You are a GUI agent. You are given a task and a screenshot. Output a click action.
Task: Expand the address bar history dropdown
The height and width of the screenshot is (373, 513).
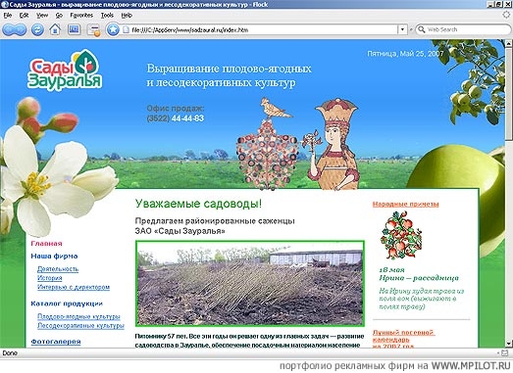click(x=402, y=29)
